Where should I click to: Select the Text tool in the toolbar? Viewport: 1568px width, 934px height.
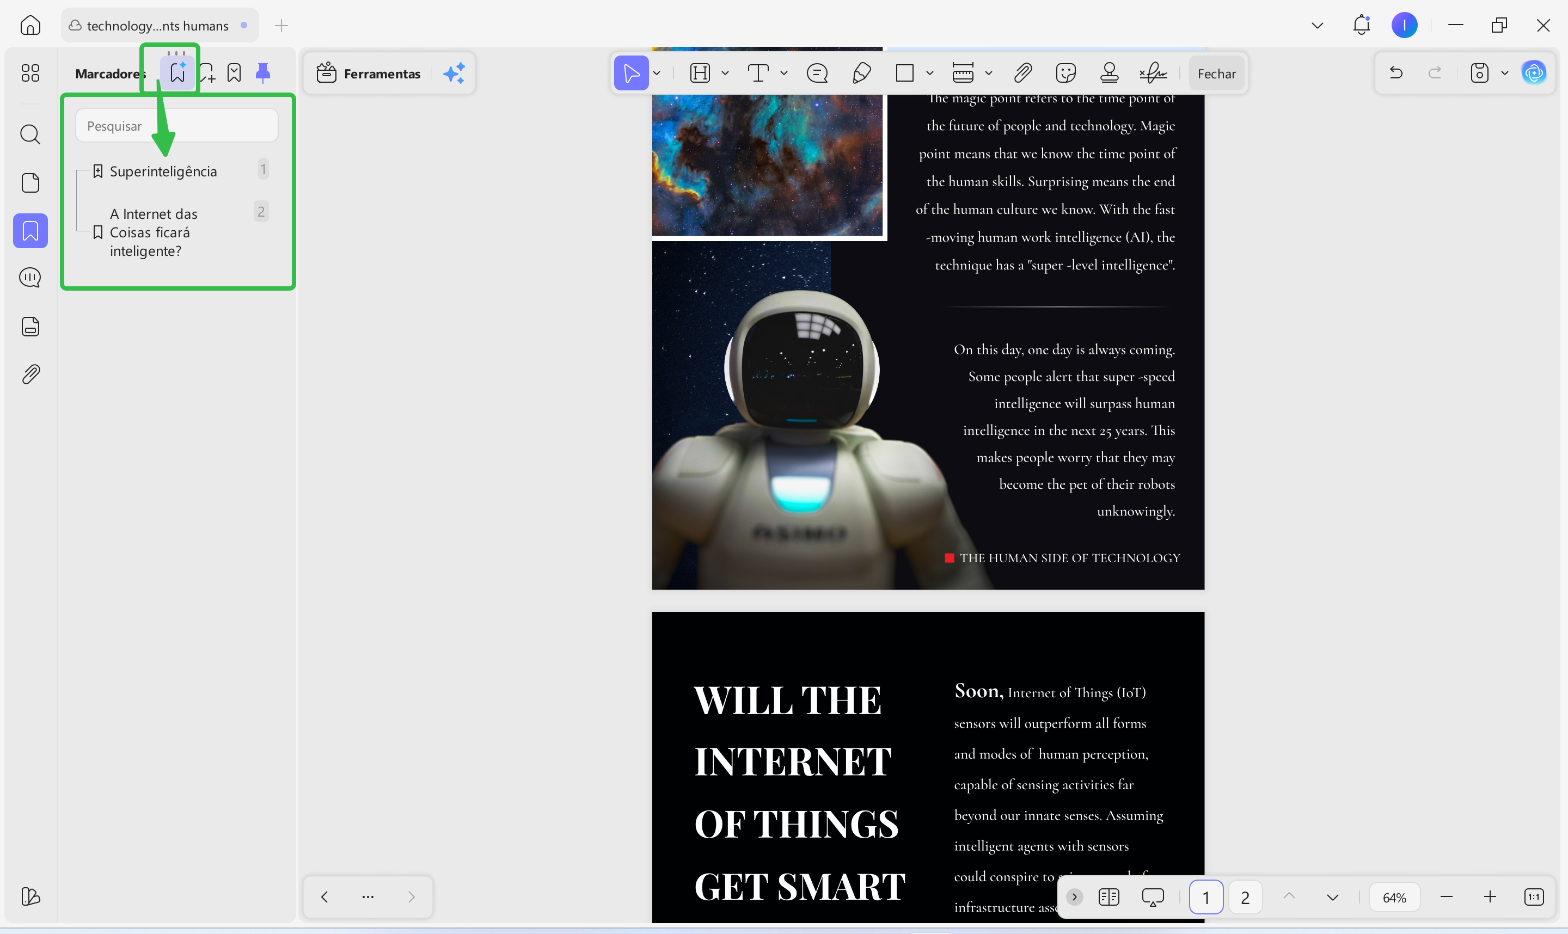coord(758,73)
